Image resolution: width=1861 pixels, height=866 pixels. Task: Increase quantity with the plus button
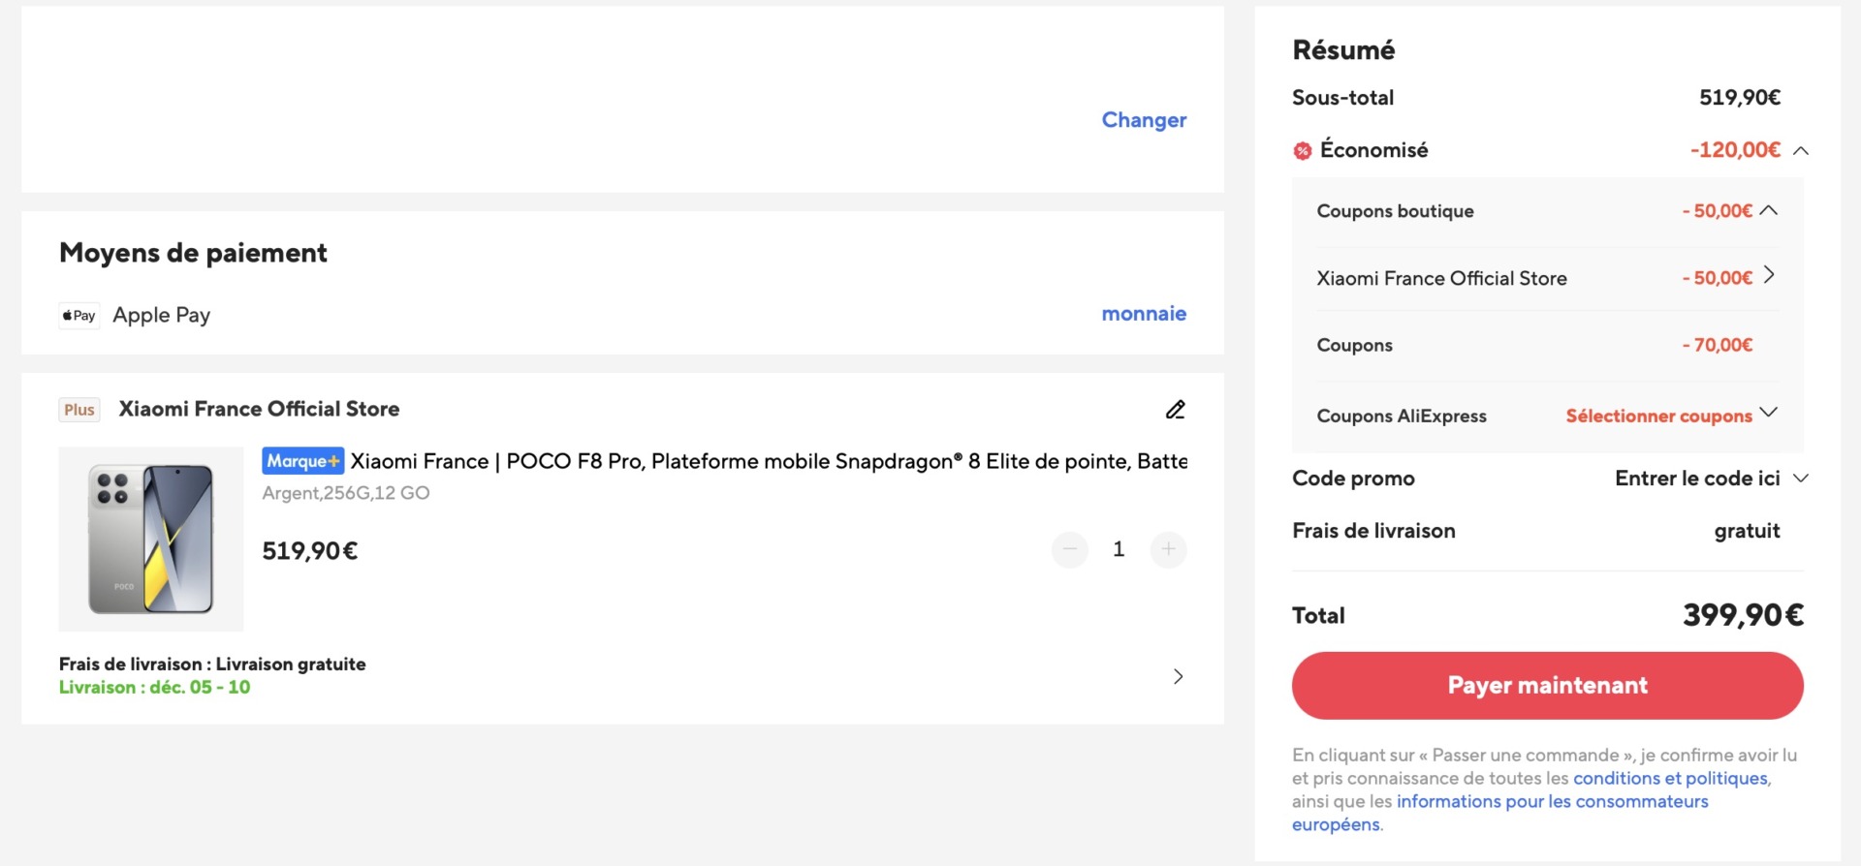(1169, 549)
